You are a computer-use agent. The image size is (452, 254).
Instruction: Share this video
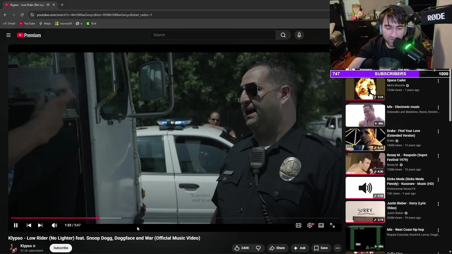pyautogui.click(x=277, y=248)
